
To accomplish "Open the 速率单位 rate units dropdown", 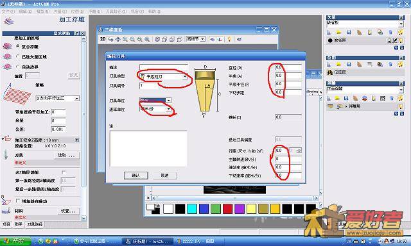I will tap(169, 109).
